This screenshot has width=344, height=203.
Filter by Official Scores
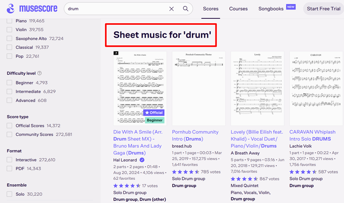coord(9,125)
